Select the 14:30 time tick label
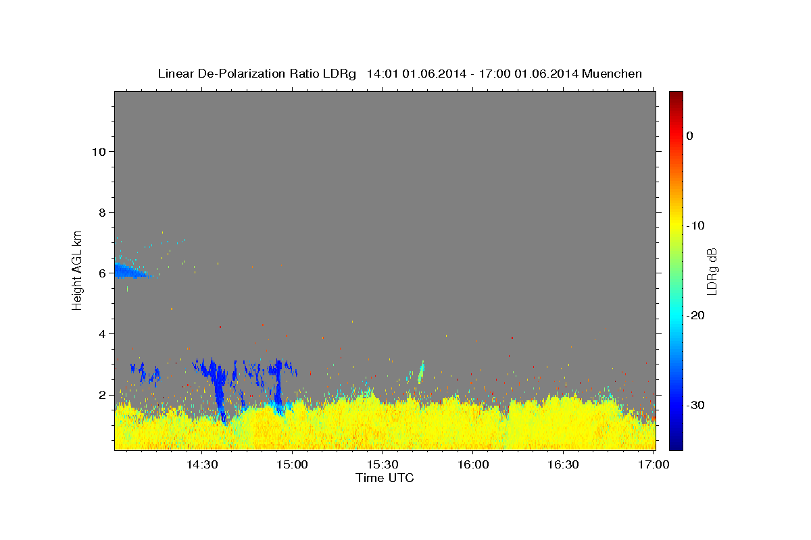 pos(201,464)
